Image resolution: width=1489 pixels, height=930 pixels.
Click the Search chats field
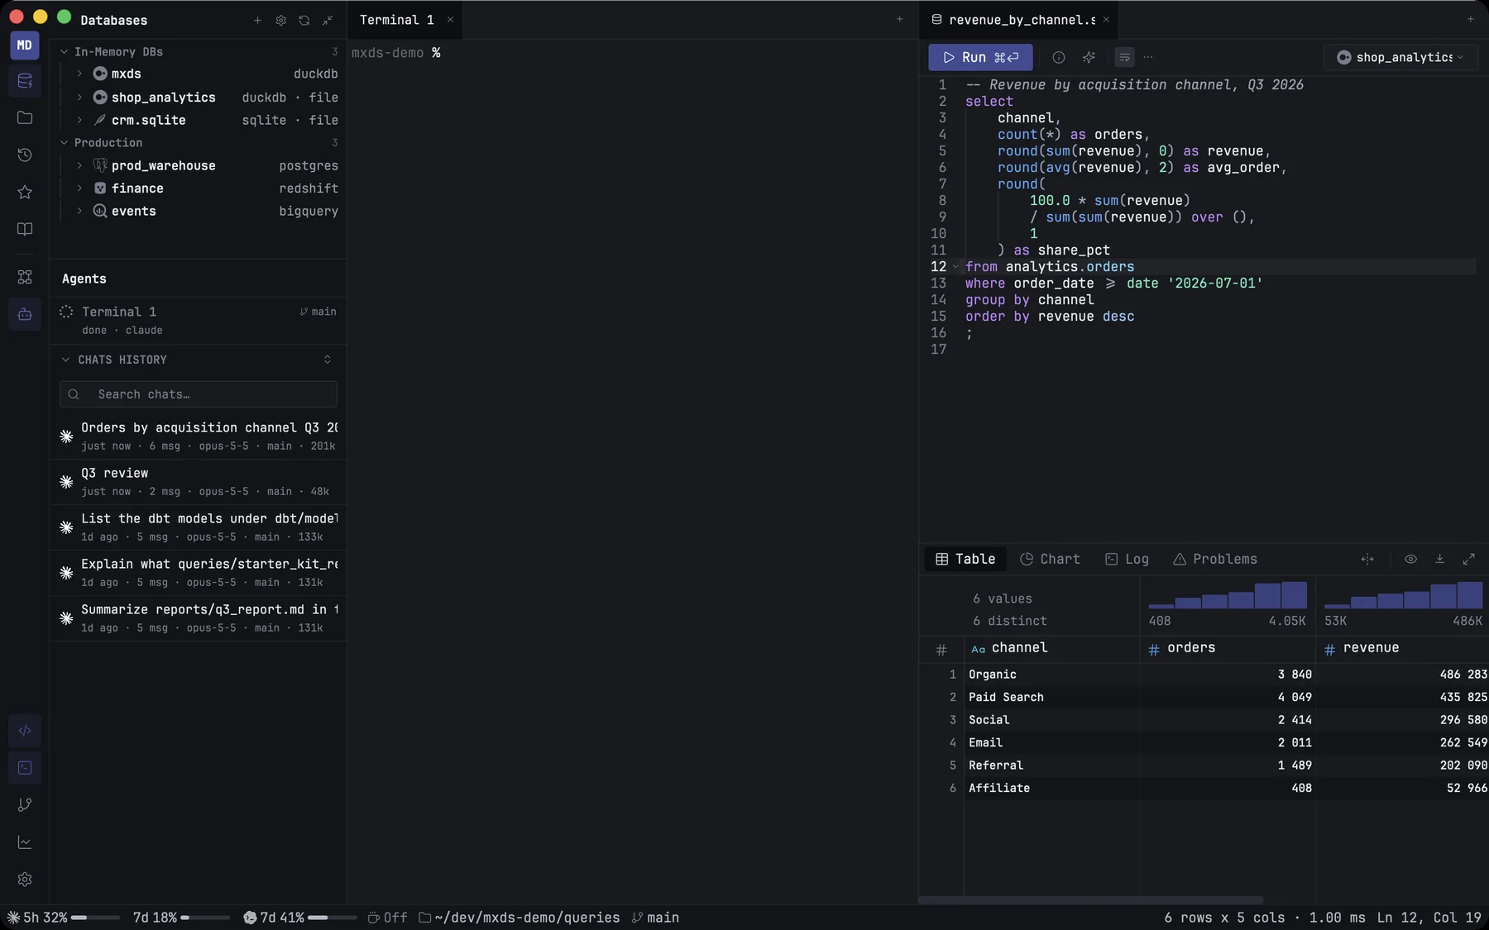[199, 394]
